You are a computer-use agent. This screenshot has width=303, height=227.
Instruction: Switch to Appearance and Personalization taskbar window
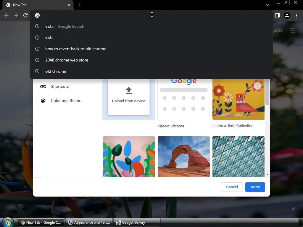coord(89,223)
